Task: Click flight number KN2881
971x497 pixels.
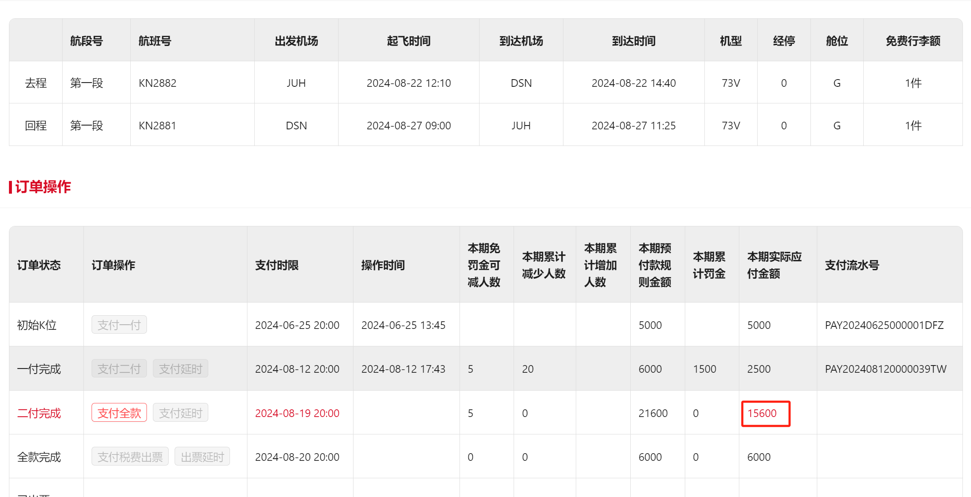Action: [x=157, y=126]
